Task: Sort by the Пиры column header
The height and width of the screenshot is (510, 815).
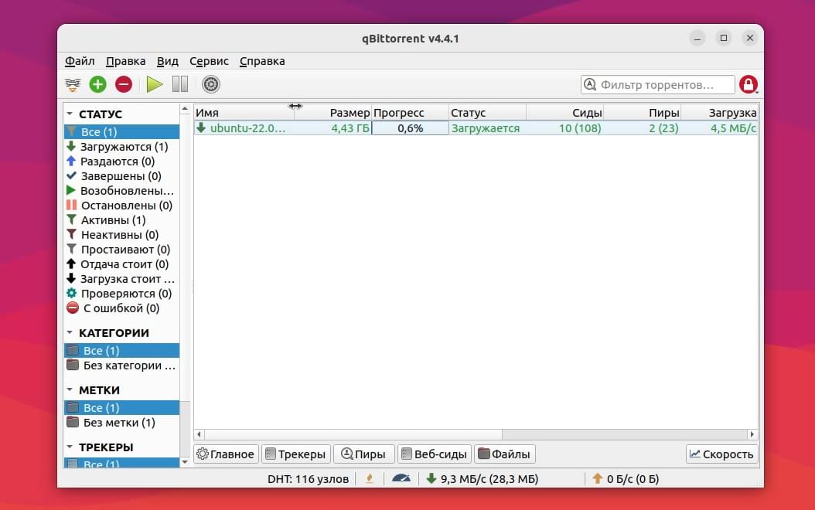Action: point(643,113)
